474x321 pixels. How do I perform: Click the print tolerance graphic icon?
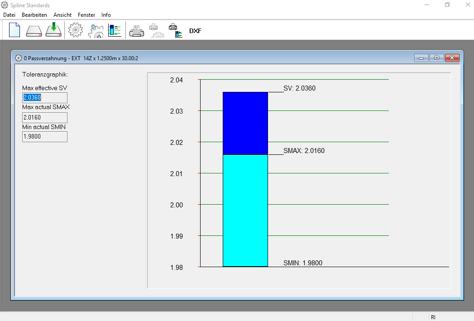(176, 30)
